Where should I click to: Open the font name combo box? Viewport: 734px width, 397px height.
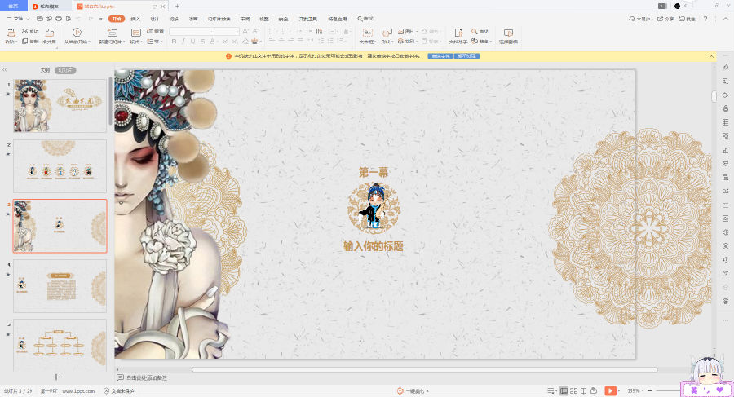192,31
